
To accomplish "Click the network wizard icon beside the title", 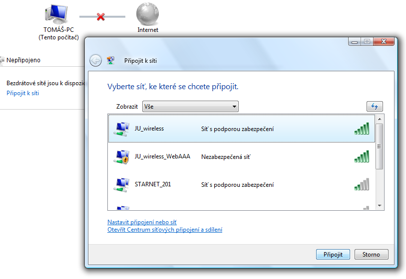I will click(x=110, y=60).
